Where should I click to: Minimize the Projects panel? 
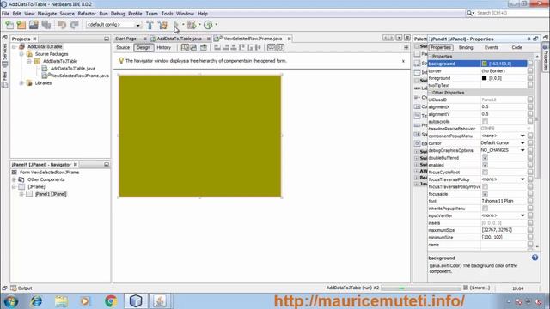click(x=107, y=39)
